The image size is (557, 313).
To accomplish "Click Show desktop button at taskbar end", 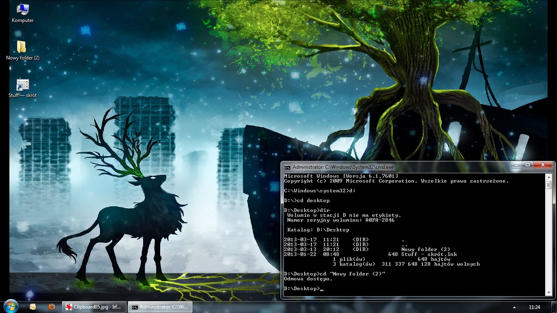I will [x=554, y=307].
